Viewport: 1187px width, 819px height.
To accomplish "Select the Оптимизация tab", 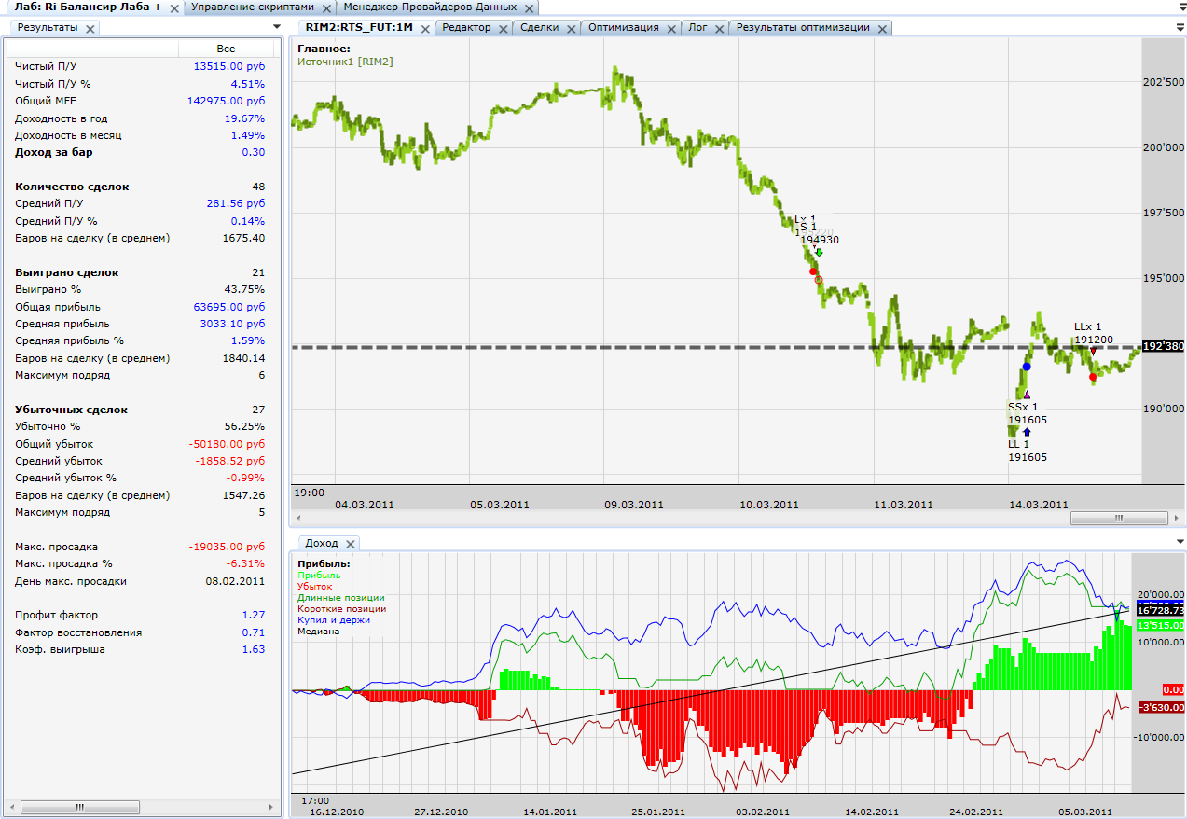I will [623, 28].
